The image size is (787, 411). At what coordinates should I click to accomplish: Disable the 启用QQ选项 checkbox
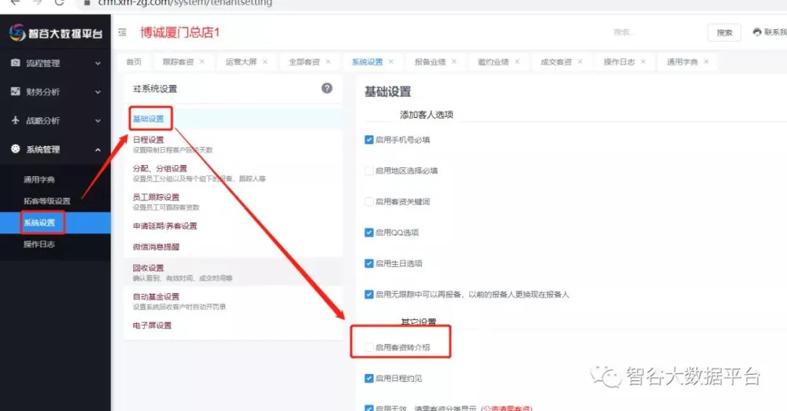click(x=369, y=233)
